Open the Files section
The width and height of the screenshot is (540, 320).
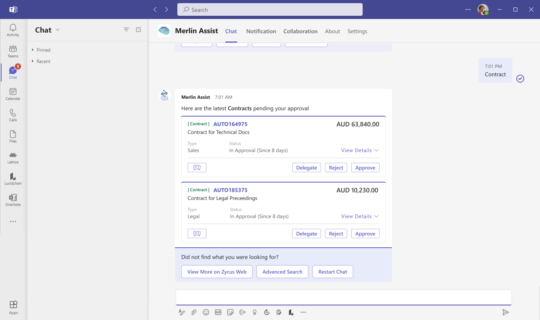point(13,136)
